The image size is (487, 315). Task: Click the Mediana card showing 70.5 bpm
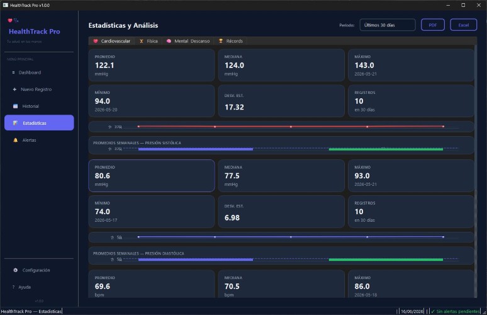[281, 284]
